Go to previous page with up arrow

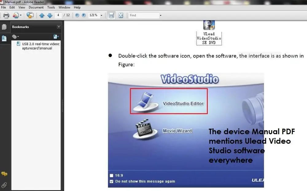click(x=42, y=15)
